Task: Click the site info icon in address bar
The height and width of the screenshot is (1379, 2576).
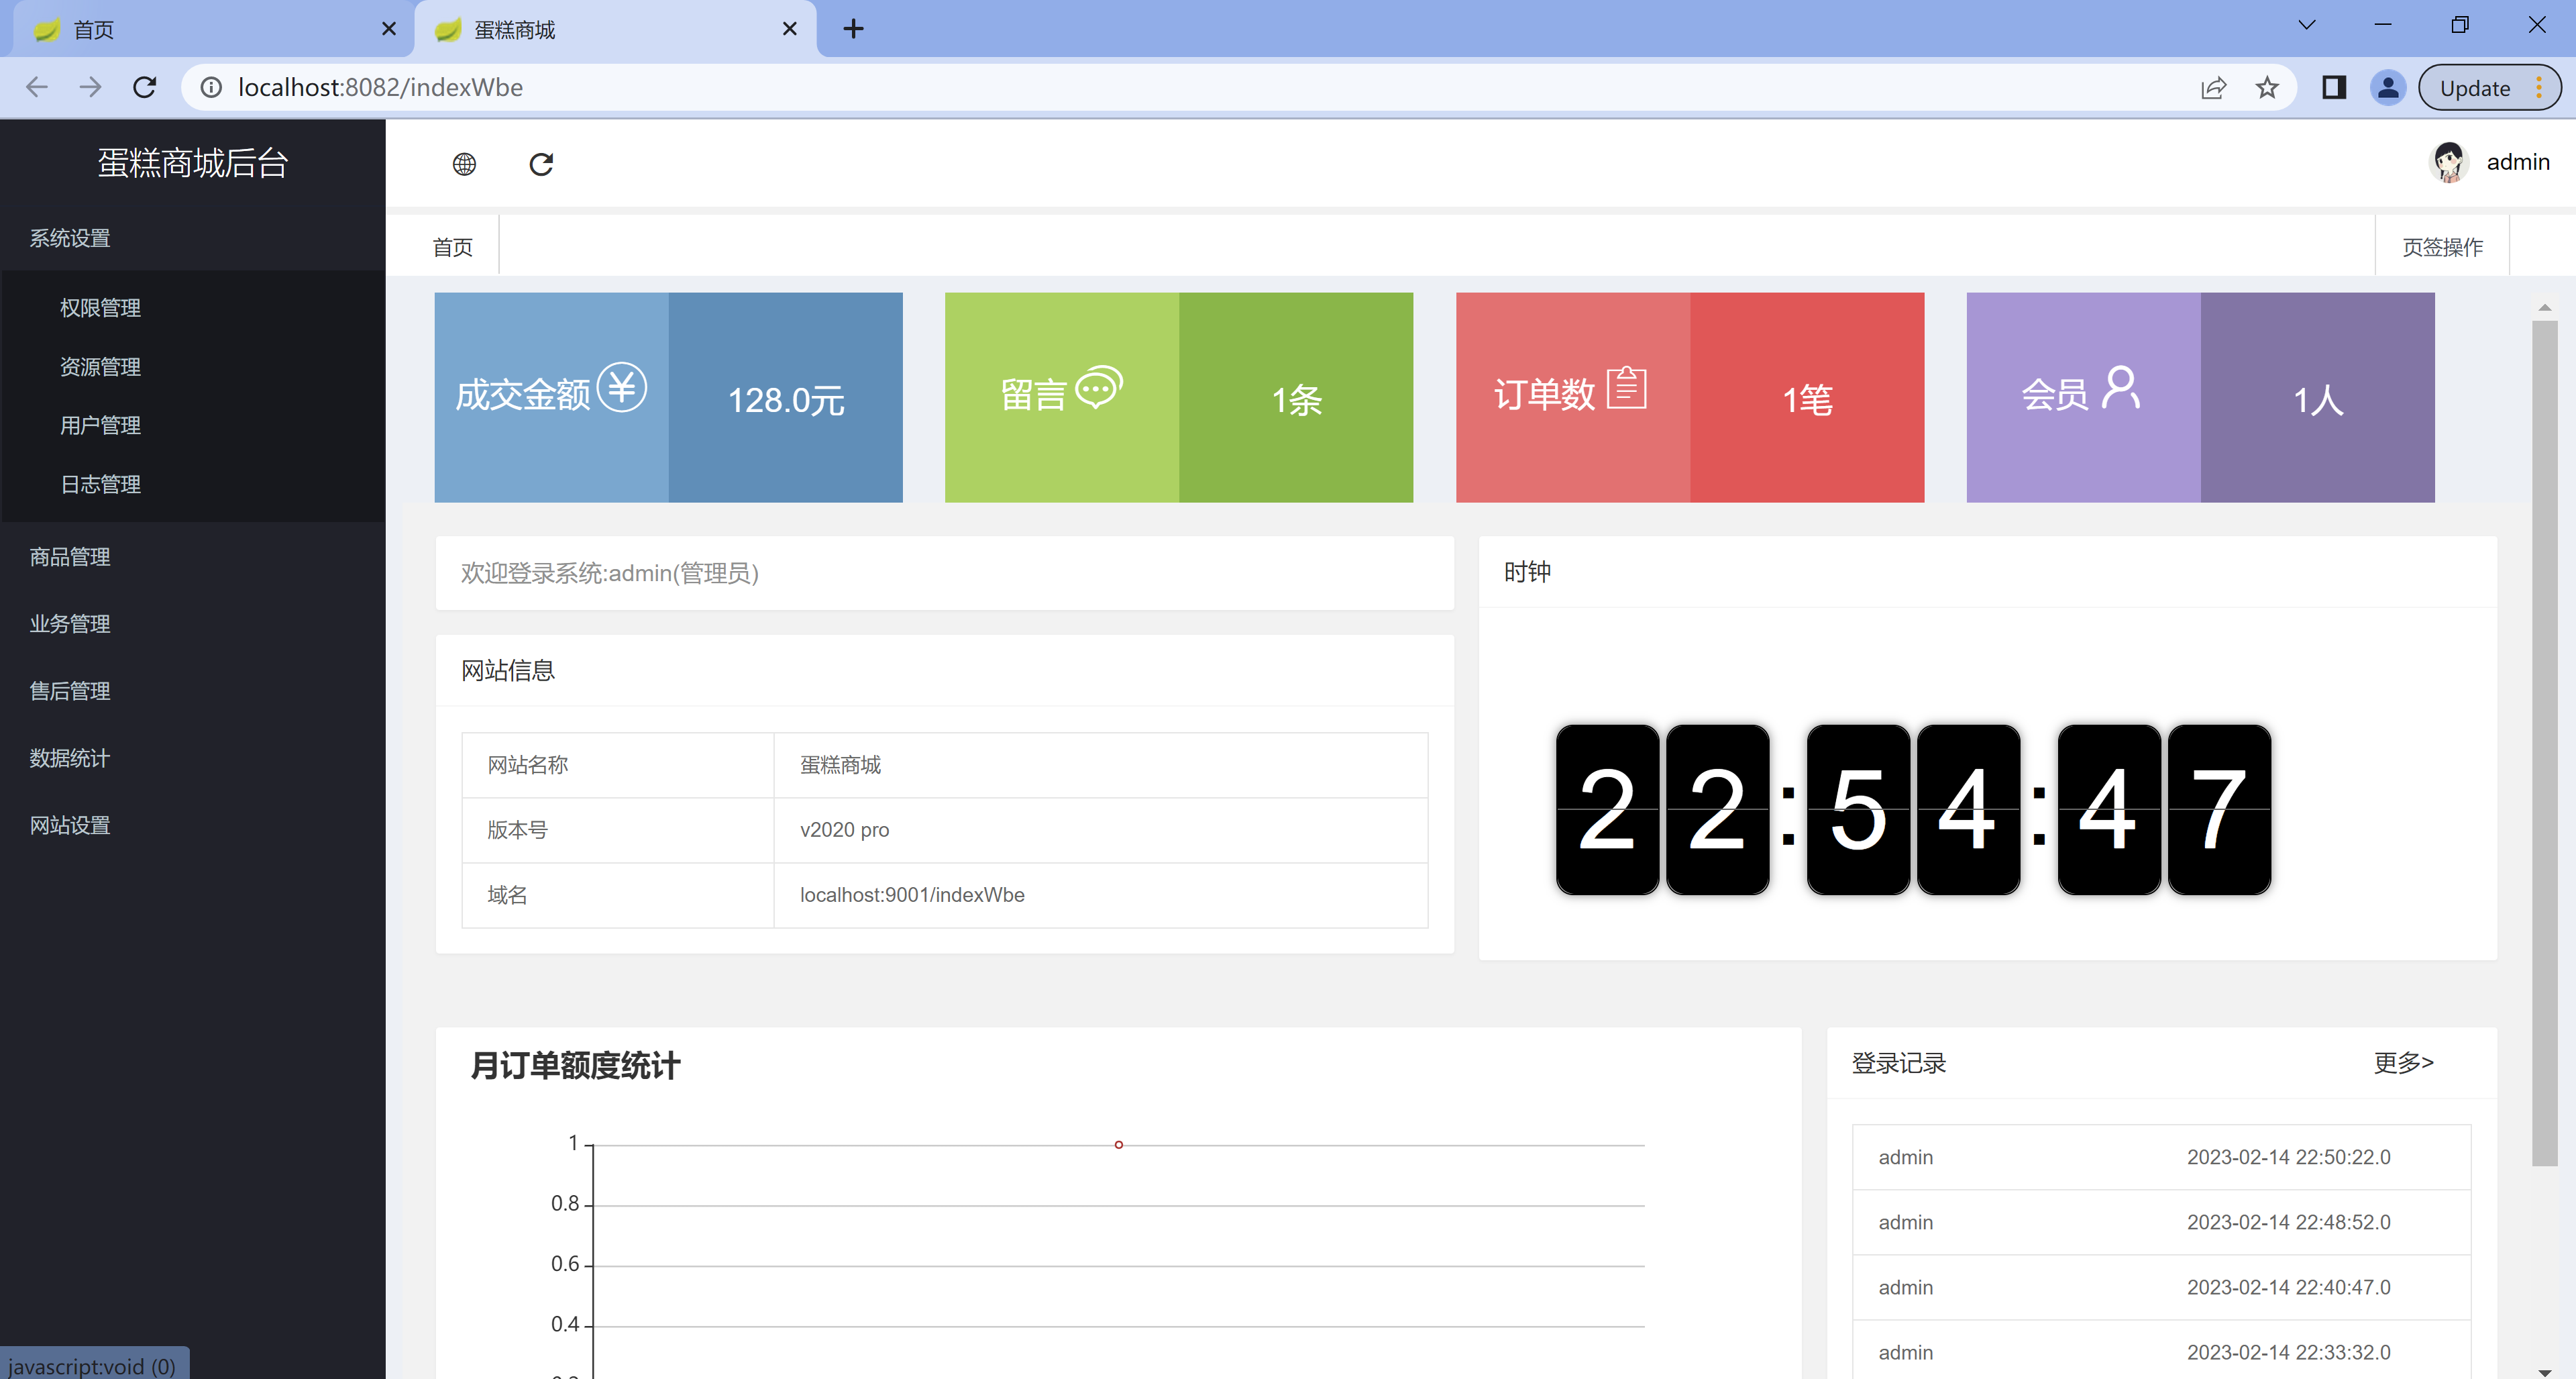Action: (211, 88)
